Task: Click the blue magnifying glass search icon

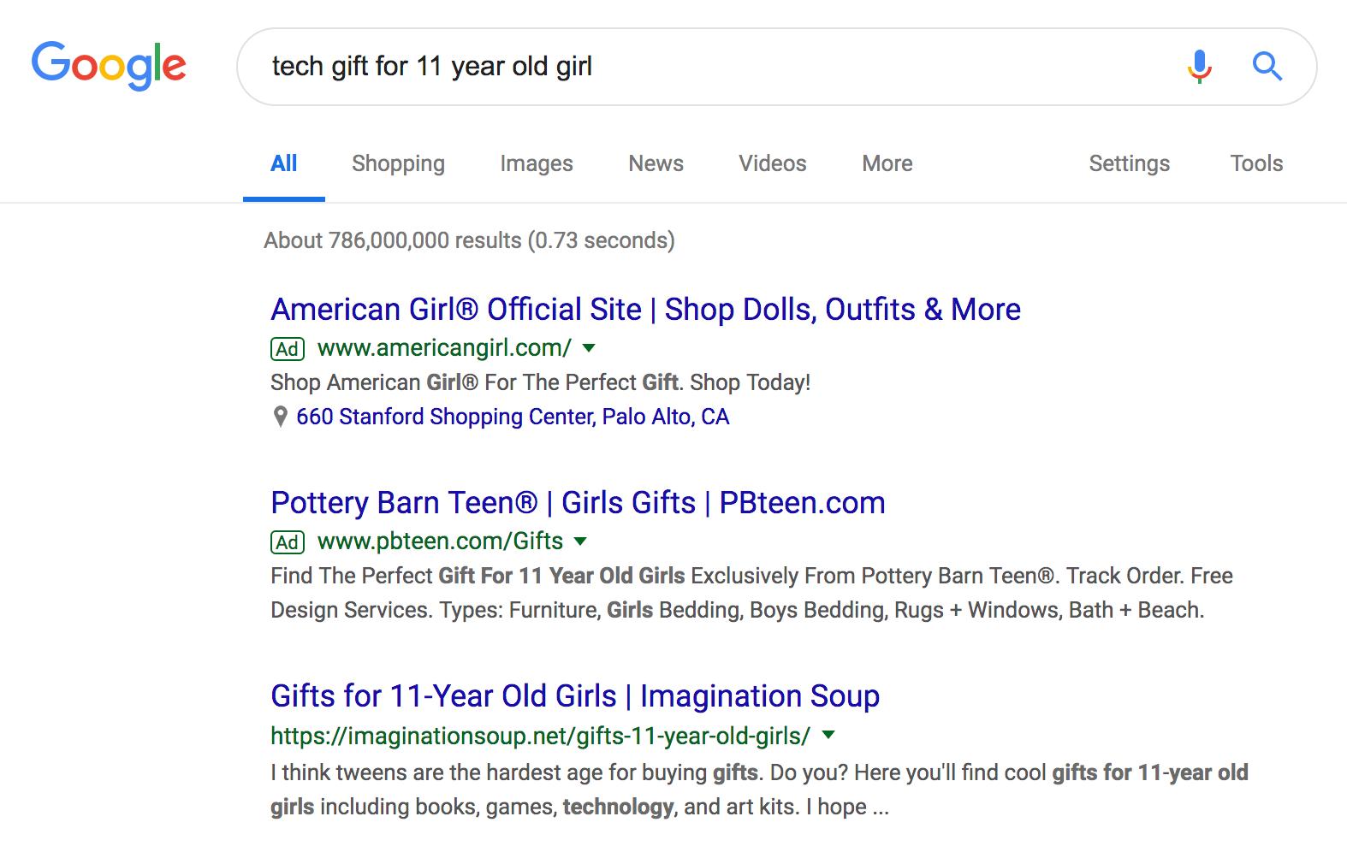Action: [1267, 66]
